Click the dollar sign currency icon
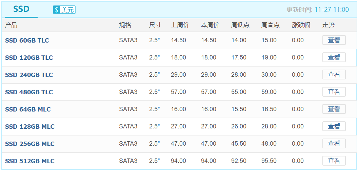The height and width of the screenshot is (172, 359). click(57, 9)
